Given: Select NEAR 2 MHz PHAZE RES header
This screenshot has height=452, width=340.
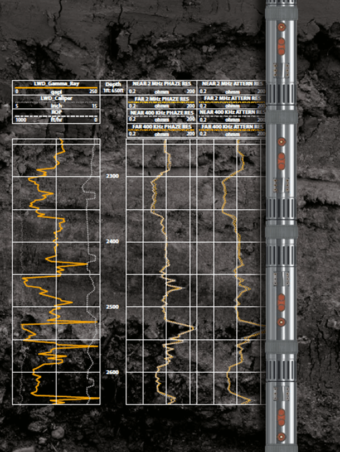Looking at the screenshot, I should (162, 83).
